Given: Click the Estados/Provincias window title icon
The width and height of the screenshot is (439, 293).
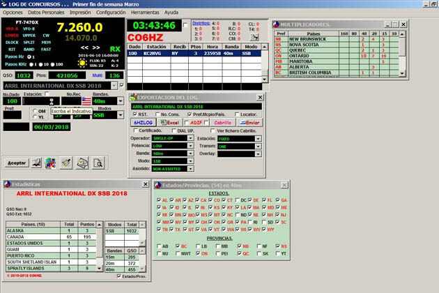Looking at the screenshot, I should coord(158,185).
